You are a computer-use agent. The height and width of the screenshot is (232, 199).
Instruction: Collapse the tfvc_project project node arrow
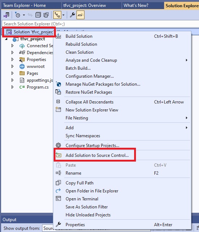(7, 39)
